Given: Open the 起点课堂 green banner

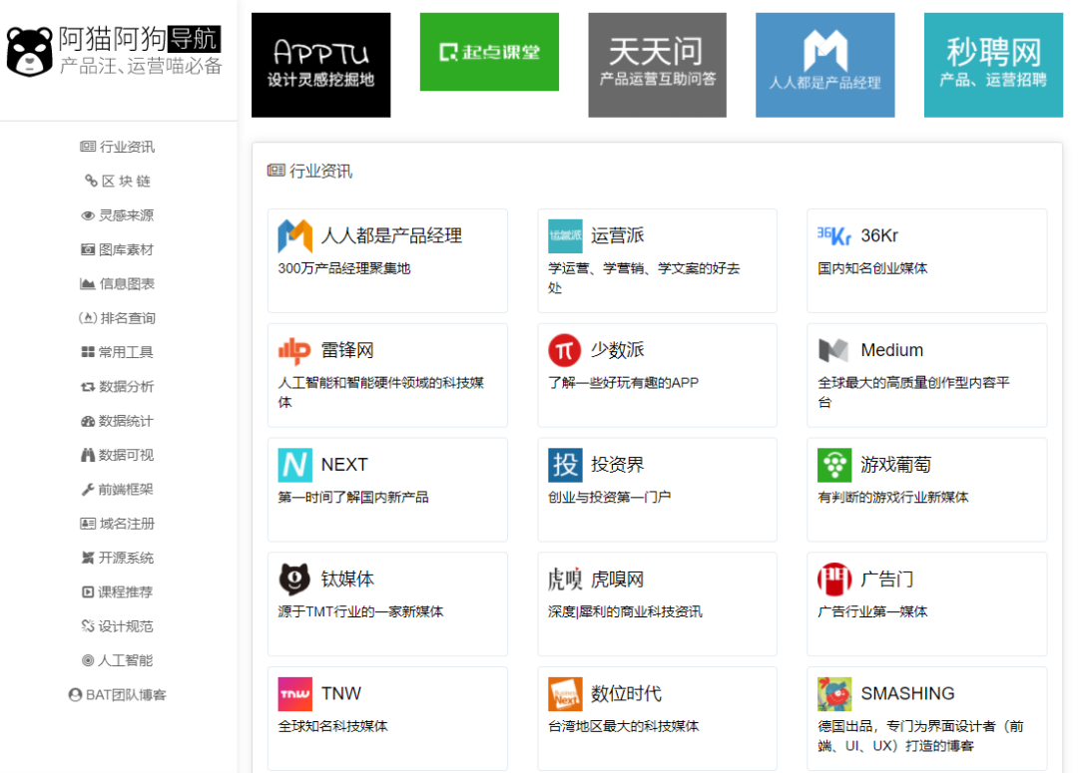Looking at the screenshot, I should point(489,52).
